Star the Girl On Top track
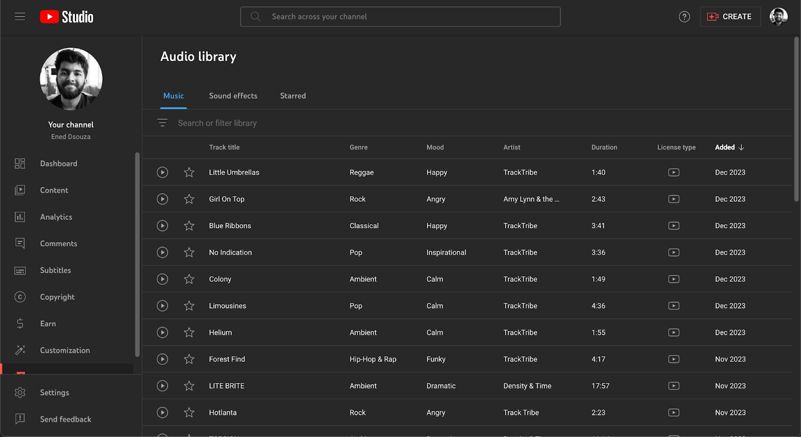801x437 pixels. (189, 199)
